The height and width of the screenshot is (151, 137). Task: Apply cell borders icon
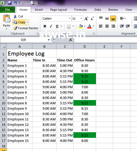69,26
